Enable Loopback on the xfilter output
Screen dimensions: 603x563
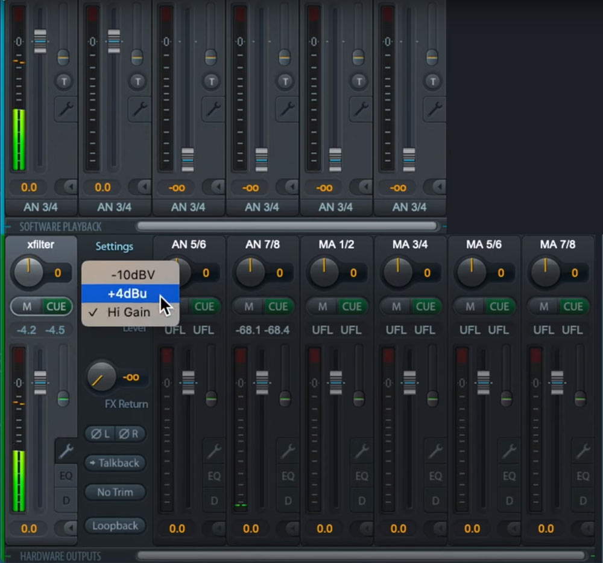(x=115, y=526)
